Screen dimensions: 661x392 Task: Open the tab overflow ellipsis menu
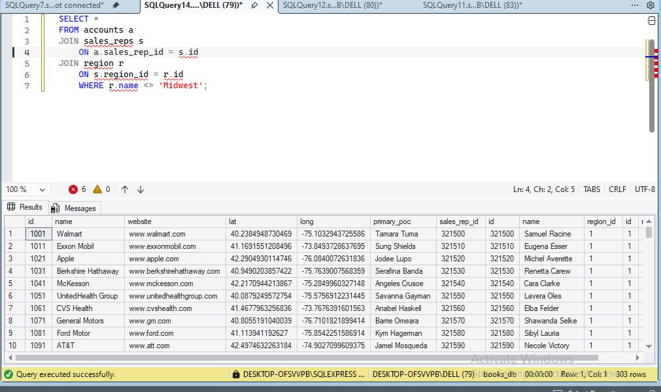635,5
